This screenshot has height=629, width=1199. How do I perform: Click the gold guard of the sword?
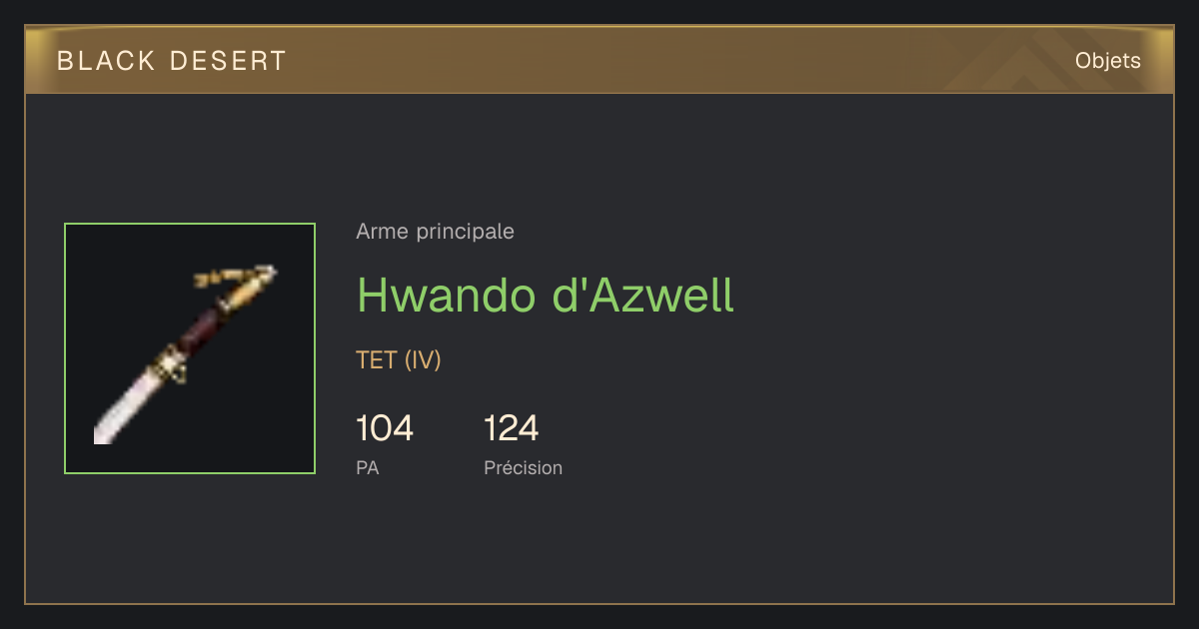(x=170, y=365)
